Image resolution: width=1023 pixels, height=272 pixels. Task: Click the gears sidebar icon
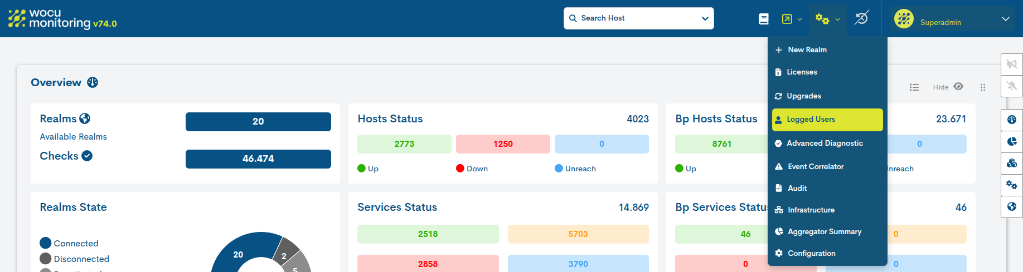[1012, 185]
